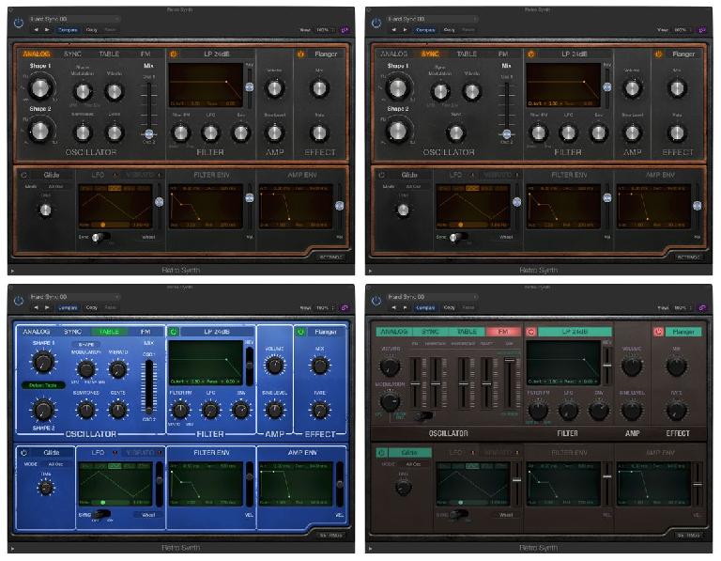Click Compare in the Analog window

coord(68,30)
